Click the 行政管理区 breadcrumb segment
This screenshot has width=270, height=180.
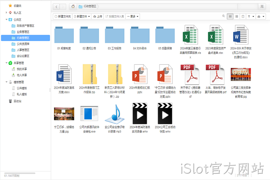point(88,7)
